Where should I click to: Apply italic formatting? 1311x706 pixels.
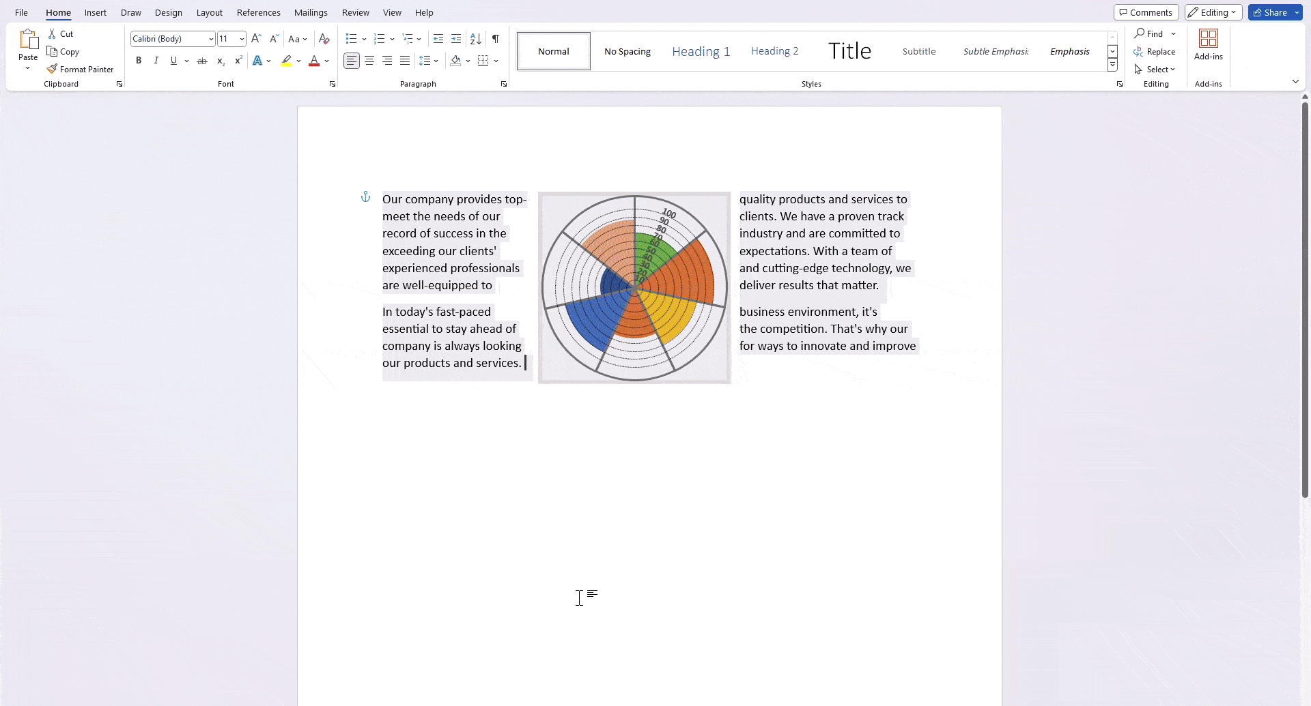156,61
